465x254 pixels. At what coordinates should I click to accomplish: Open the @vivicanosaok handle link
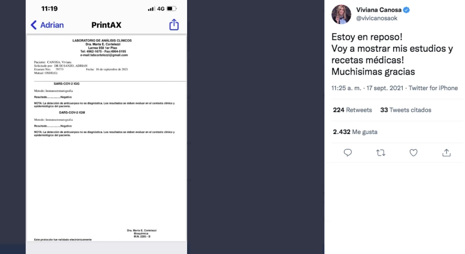click(x=376, y=18)
